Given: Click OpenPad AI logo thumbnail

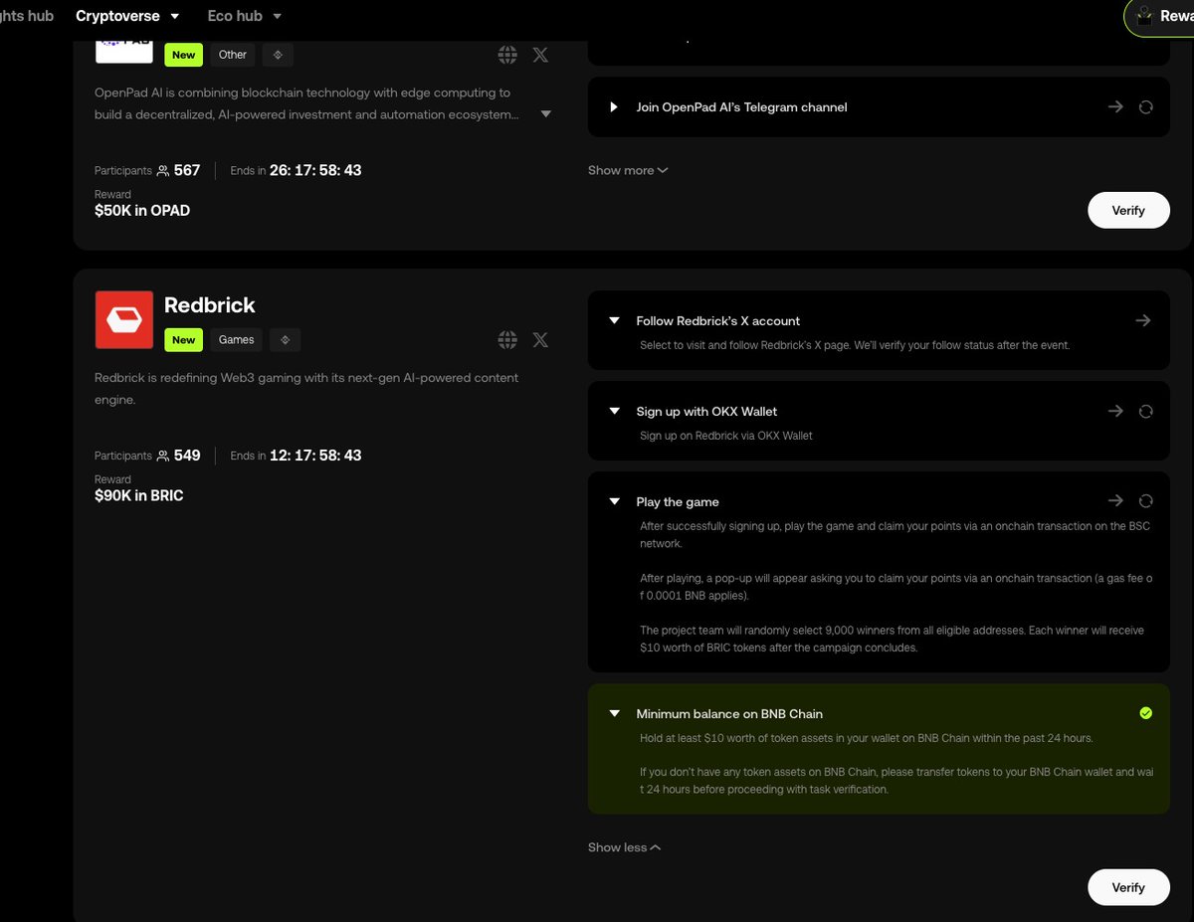Looking at the screenshot, I should click(x=124, y=51).
